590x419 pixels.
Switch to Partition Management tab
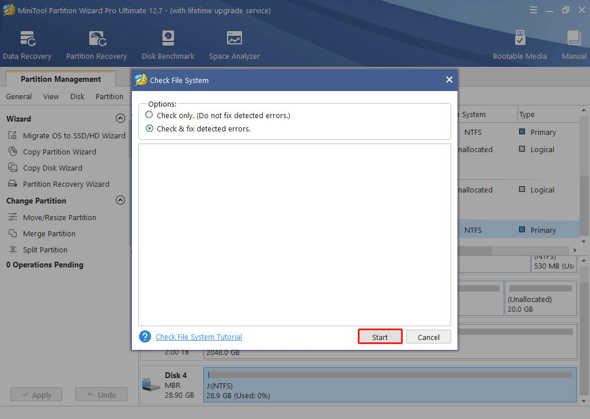point(60,79)
